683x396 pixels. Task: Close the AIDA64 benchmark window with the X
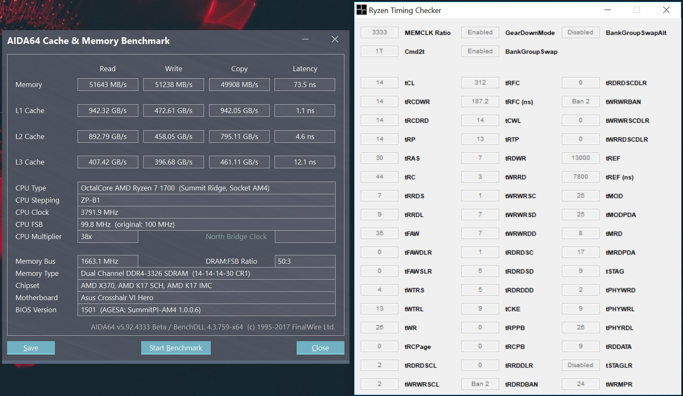335,39
